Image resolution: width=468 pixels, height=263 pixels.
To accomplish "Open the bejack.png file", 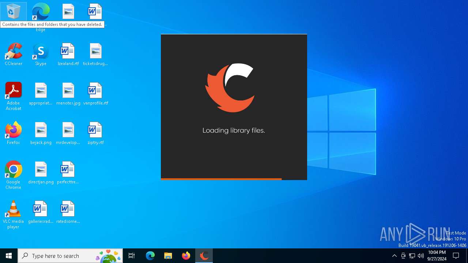I will 41,133.
